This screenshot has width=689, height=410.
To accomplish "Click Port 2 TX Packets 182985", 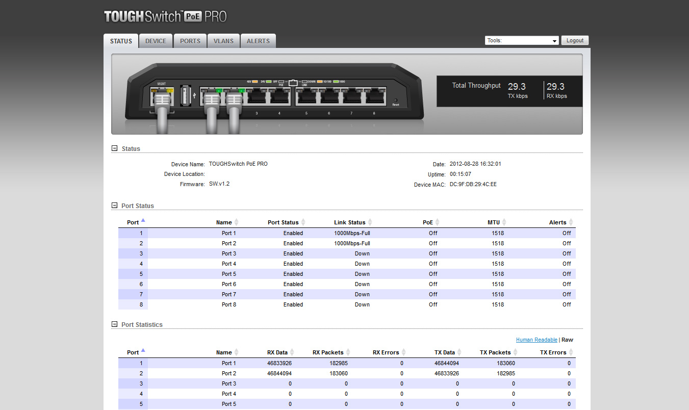I will [506, 373].
